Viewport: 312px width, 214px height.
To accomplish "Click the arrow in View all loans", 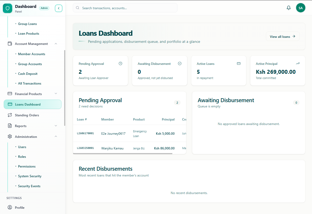I will click(294, 36).
